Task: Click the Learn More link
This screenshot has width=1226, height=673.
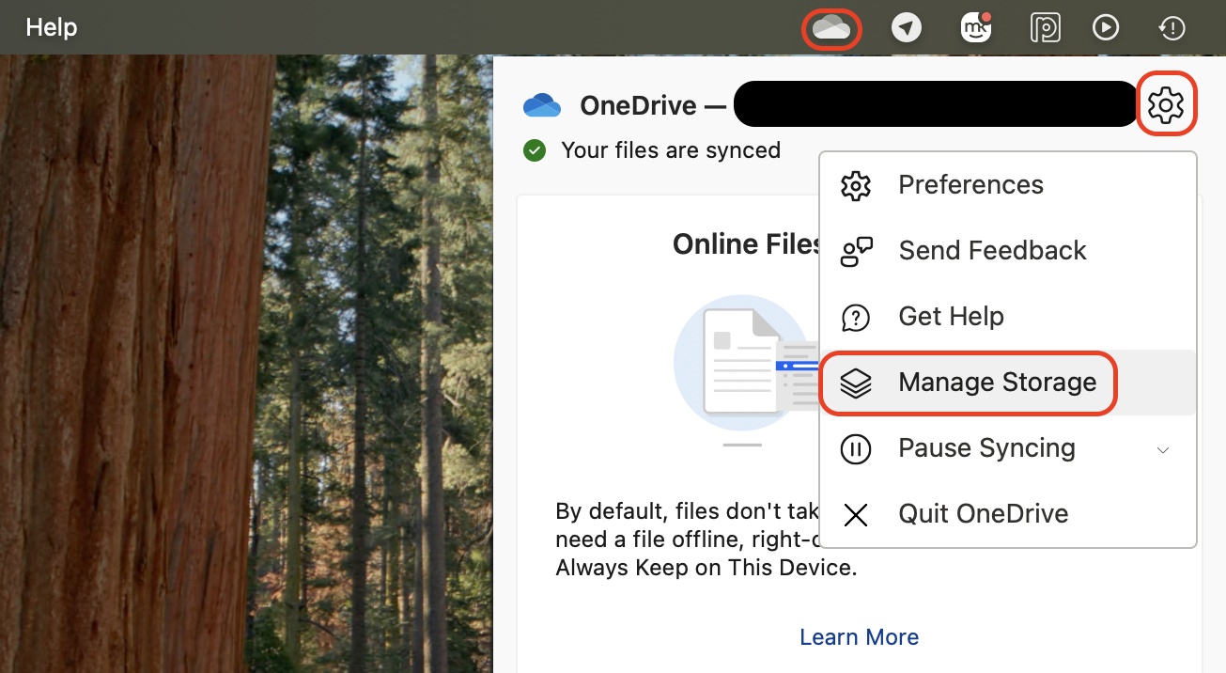Action: click(x=859, y=636)
